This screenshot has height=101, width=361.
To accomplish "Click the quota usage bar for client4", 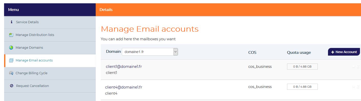I will point(302,87).
